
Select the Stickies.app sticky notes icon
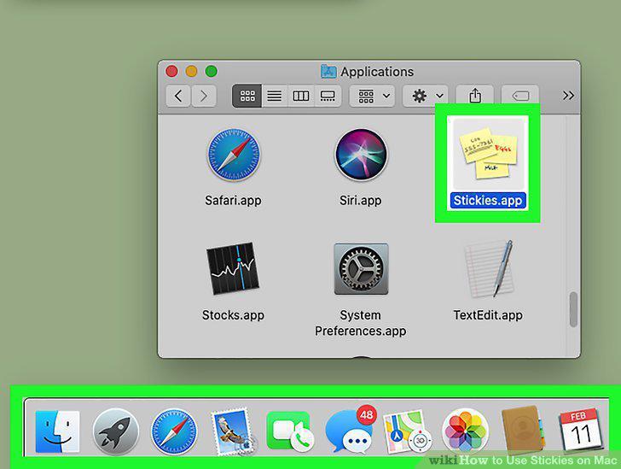[488, 153]
